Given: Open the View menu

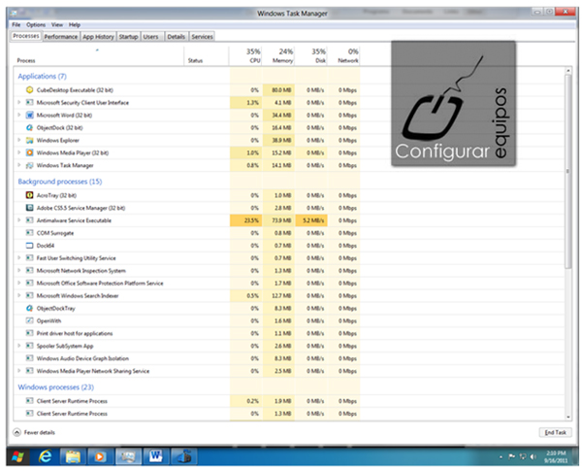Looking at the screenshot, I should coord(57,25).
